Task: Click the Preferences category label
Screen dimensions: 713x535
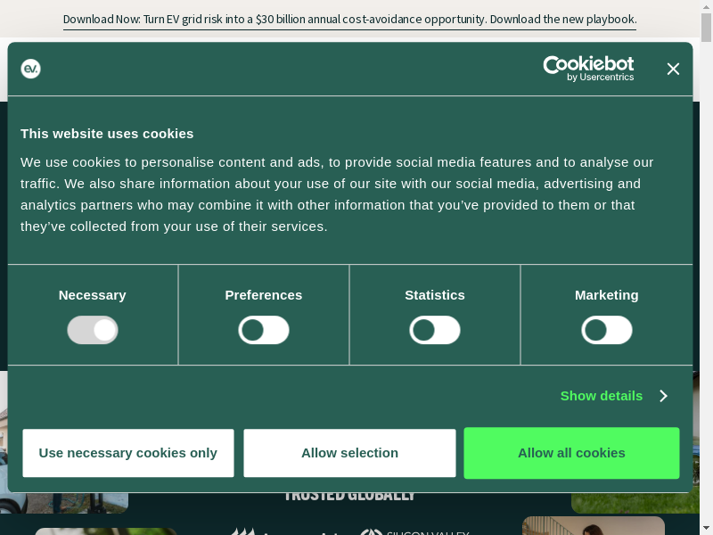Action: pos(264,295)
